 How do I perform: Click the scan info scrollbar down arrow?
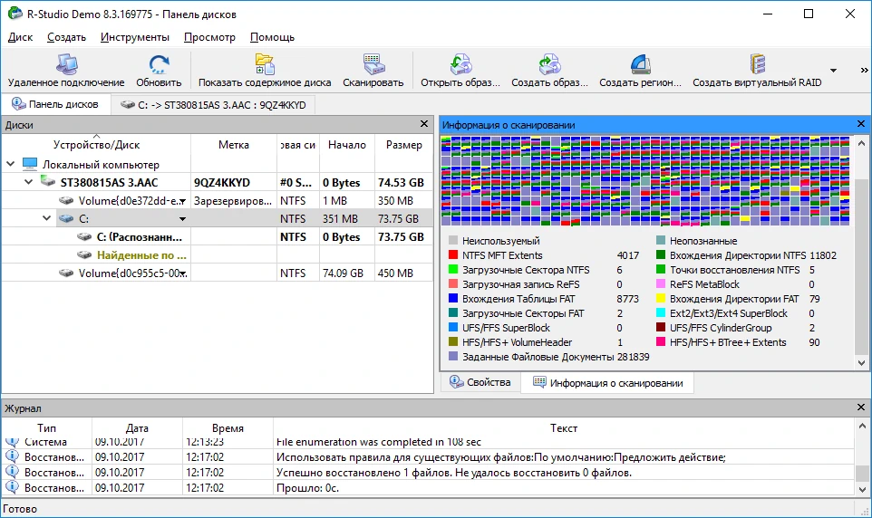pyautogui.click(x=861, y=362)
